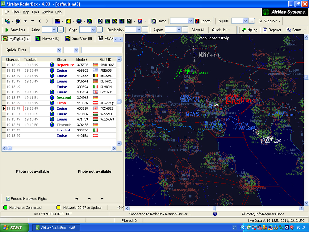Select the AUA55QF flight row
The image size is (309, 232).
pyautogui.click(x=59, y=103)
